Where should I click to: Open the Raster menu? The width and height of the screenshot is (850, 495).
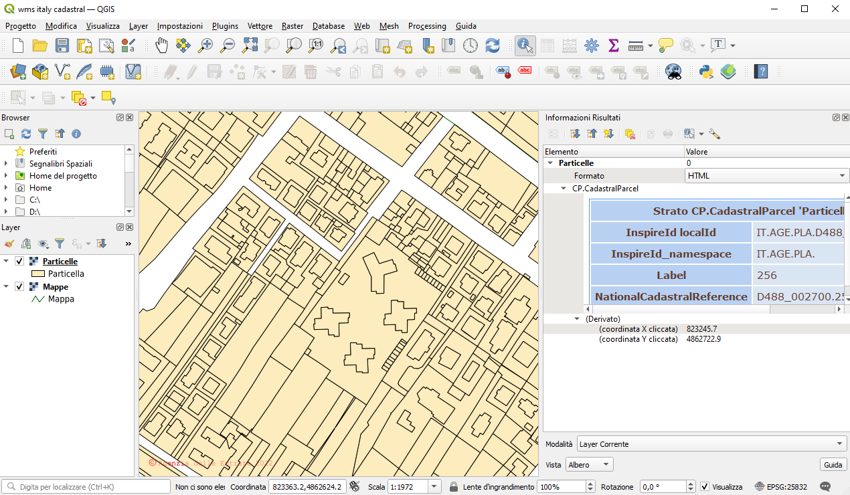292,26
